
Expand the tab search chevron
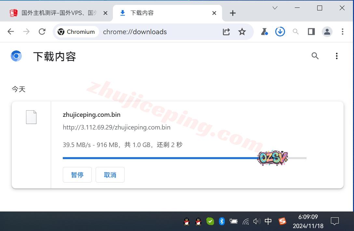pos(275,8)
